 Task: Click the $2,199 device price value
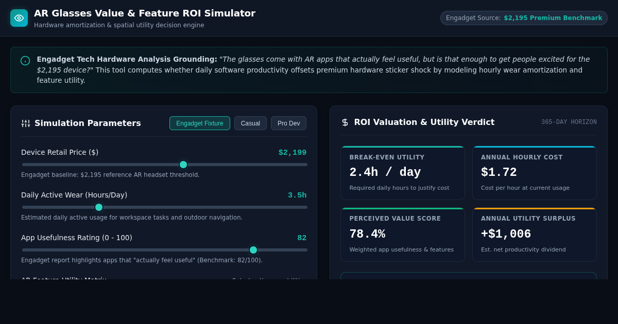pyautogui.click(x=293, y=152)
